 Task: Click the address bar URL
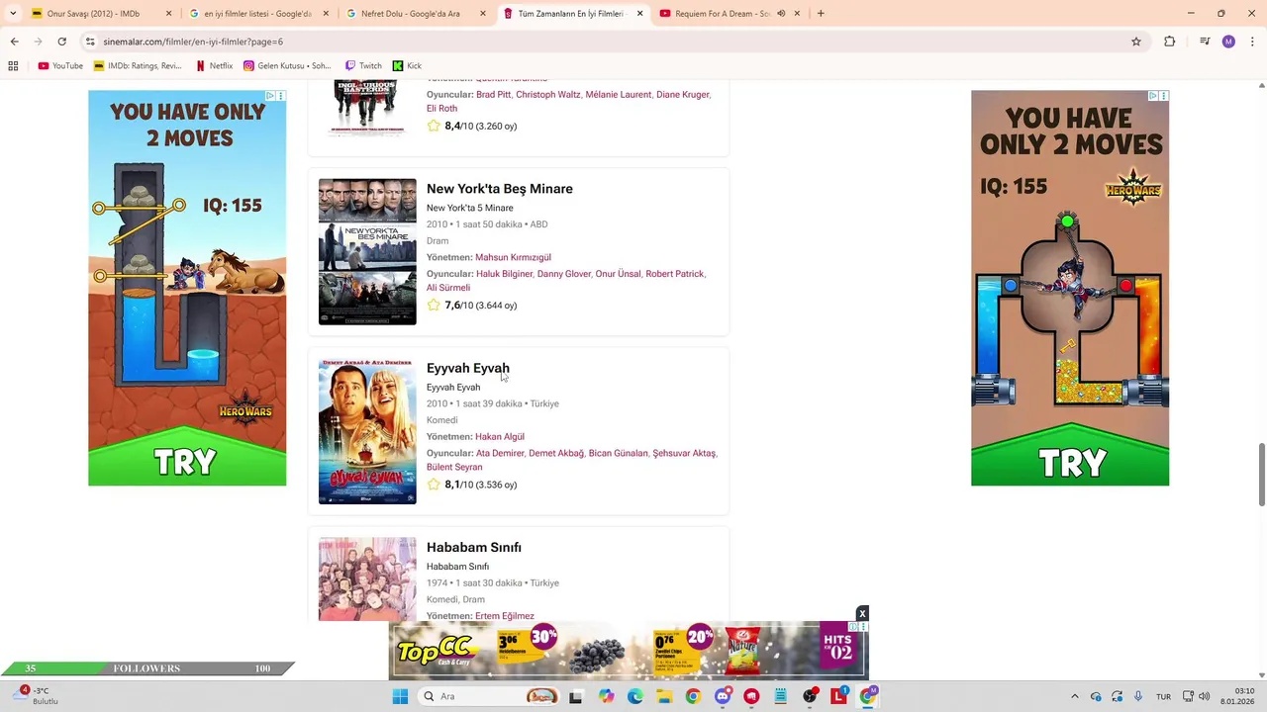(x=193, y=42)
